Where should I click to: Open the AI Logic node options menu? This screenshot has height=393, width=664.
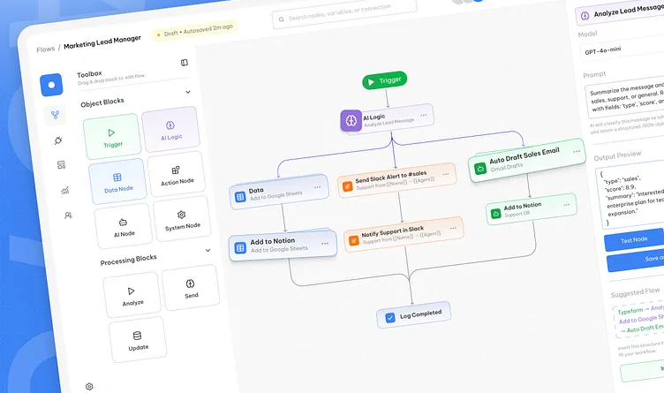(x=424, y=115)
